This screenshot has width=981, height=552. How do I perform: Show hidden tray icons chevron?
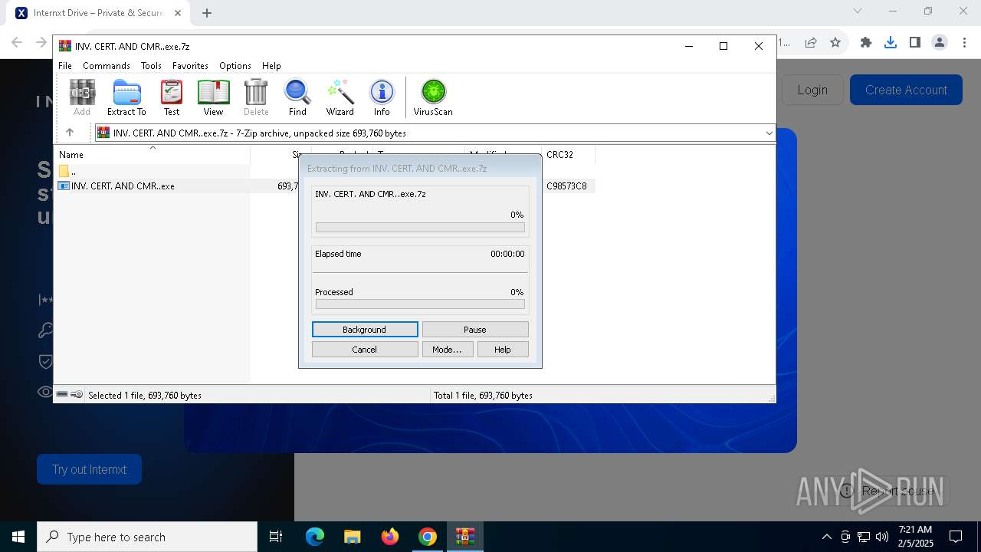click(826, 537)
